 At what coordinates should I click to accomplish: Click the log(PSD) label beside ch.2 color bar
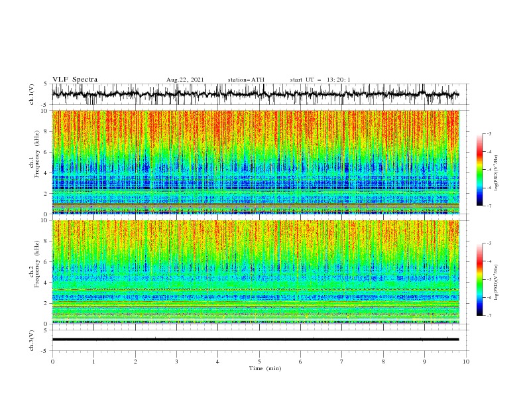(496, 283)
